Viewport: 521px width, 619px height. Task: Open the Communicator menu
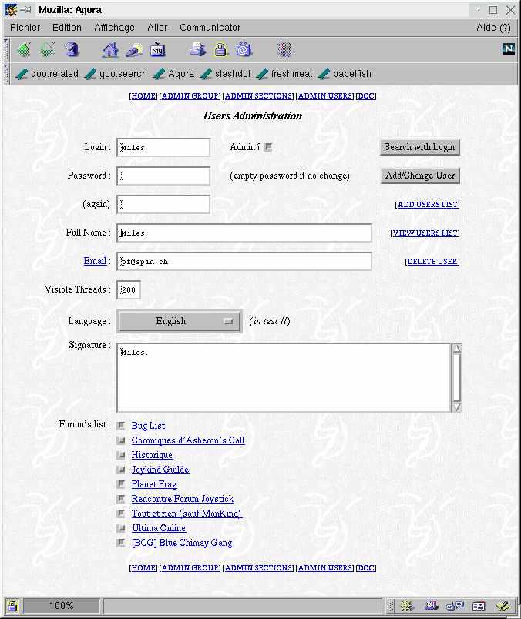(x=210, y=27)
